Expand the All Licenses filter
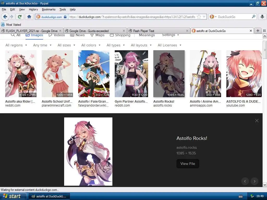 coord(169,45)
